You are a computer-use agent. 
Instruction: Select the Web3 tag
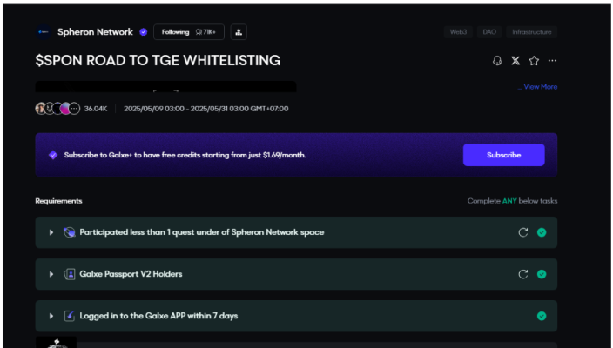click(458, 32)
